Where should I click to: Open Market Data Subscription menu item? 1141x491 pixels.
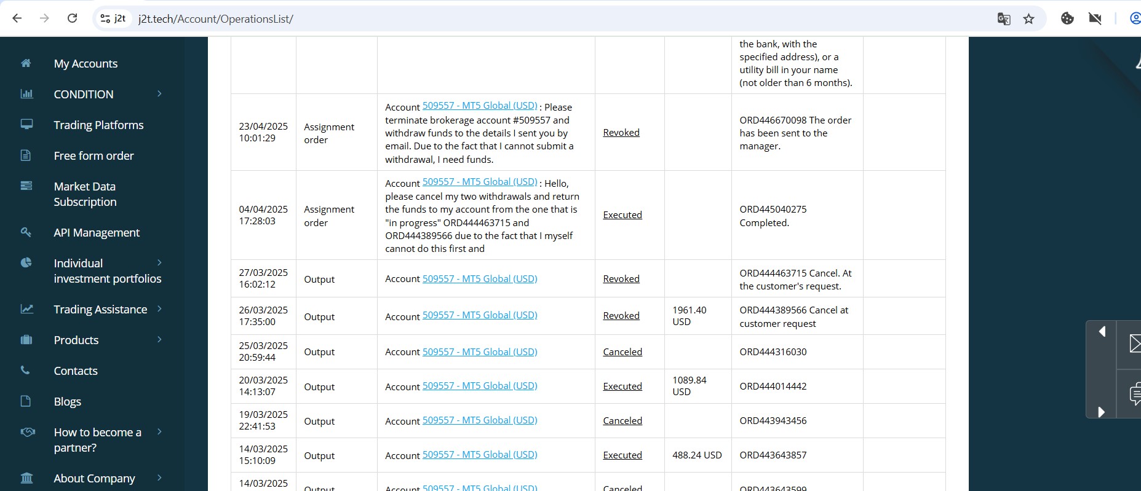point(85,194)
